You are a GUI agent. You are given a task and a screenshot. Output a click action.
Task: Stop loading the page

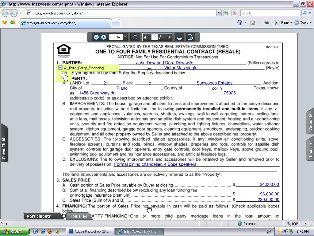click(x=235, y=13)
